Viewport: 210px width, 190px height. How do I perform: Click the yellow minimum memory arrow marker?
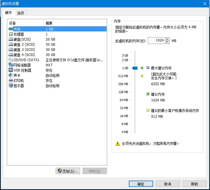141,76
